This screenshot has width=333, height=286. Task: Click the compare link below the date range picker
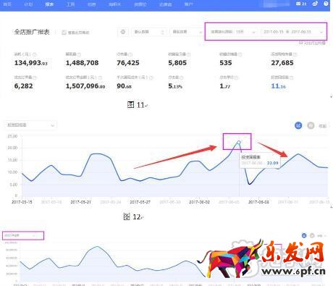pyautogui.click(x=312, y=43)
